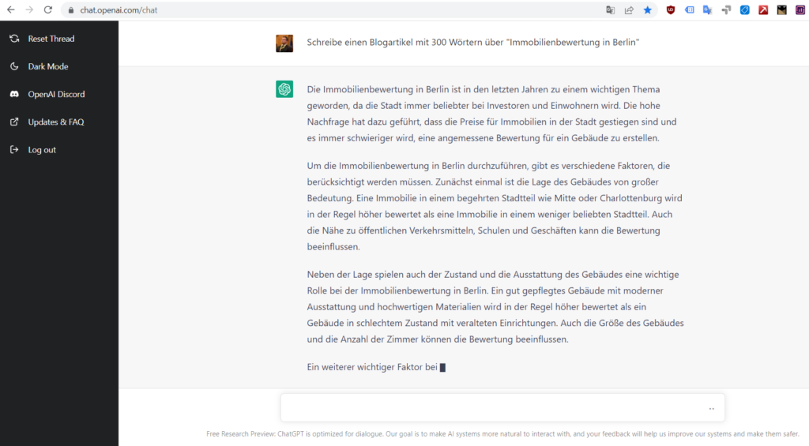Select the Dark Mode label
809x446 pixels.
[x=48, y=66]
